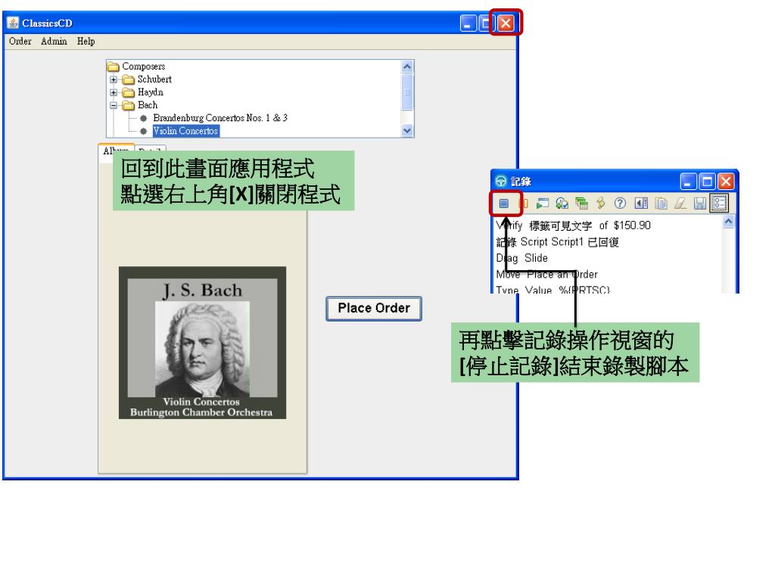Click the monitor message preferences icon
Image resolution: width=775 pixels, height=581 pixels.
click(719, 204)
